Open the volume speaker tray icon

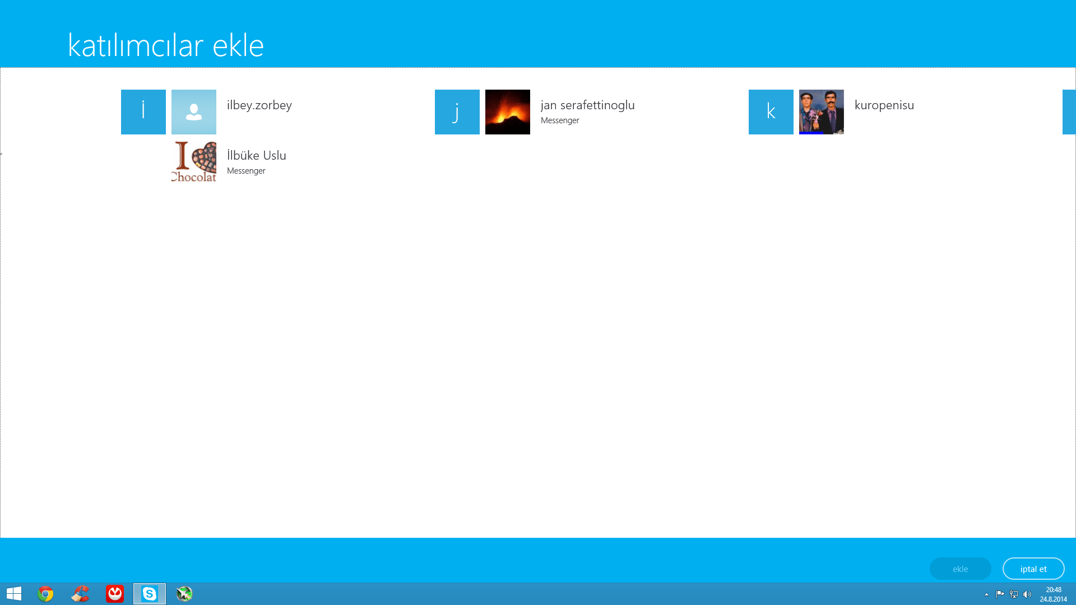1027,594
